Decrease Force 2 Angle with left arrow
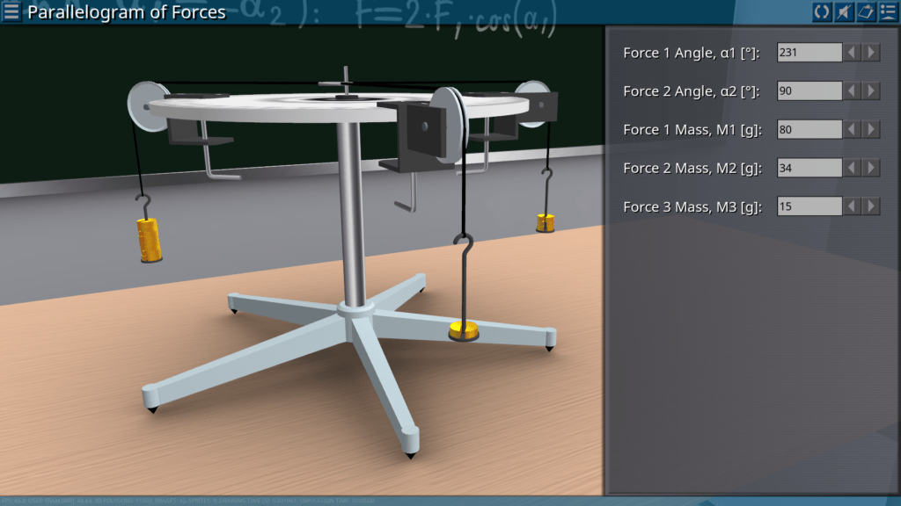 [x=852, y=91]
